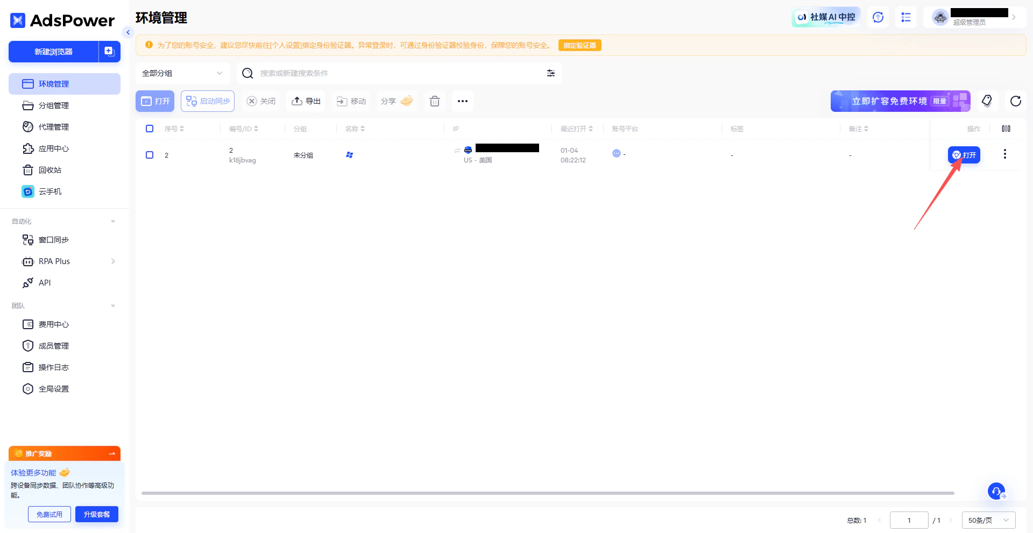Click the 升级套餐 button
The image size is (1033, 533).
(x=97, y=514)
